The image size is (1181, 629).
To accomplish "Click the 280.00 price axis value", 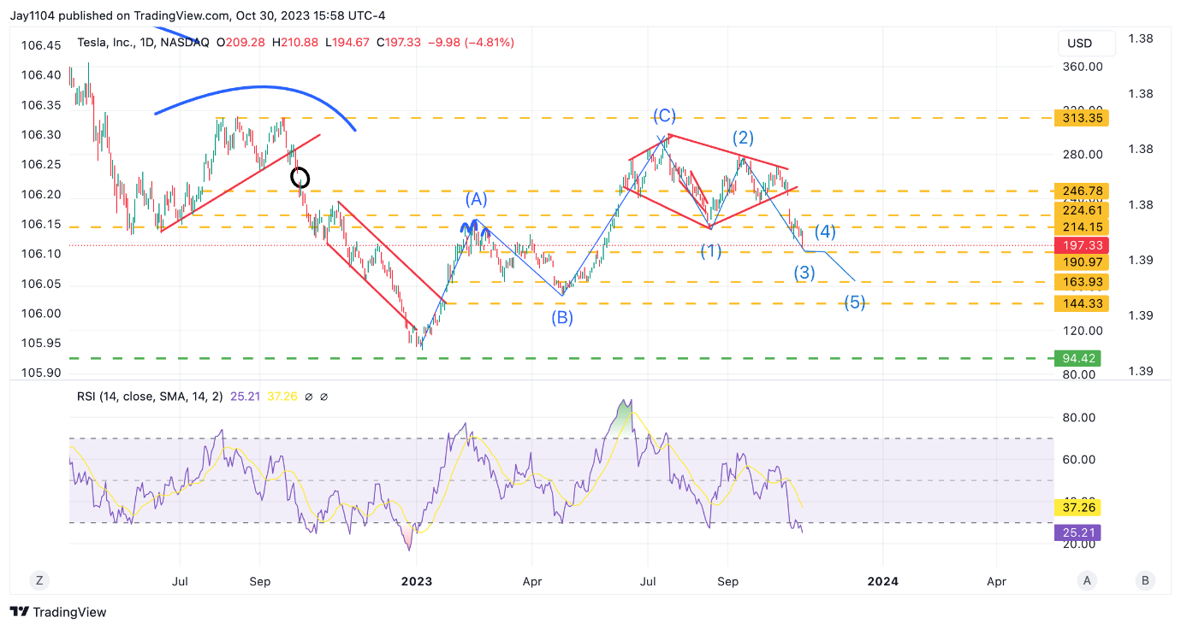I will coord(1083,155).
